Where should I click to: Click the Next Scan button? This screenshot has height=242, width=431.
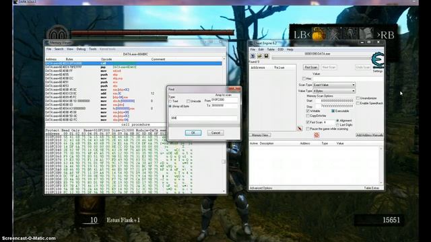(329, 67)
